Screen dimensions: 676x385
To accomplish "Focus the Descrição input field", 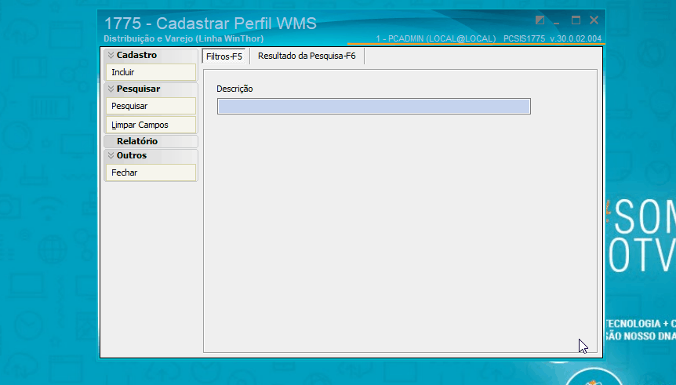I will tap(374, 107).
